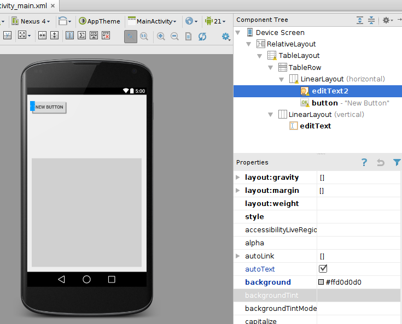
Task: Open the Nexus 4 device dropdown
Action: point(31,21)
